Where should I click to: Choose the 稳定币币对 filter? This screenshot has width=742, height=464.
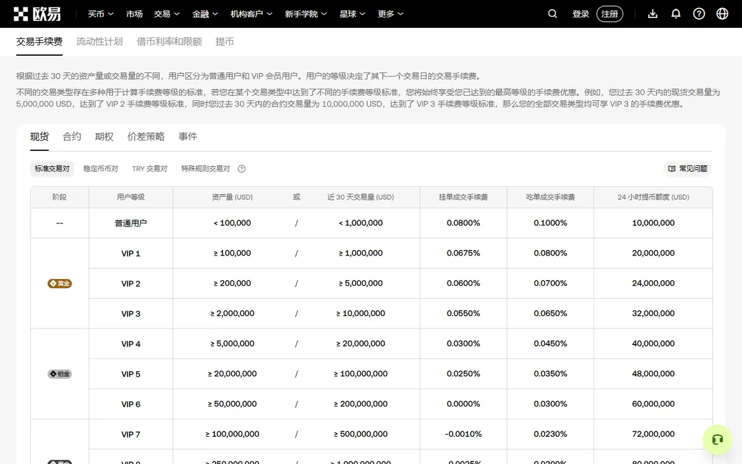101,169
